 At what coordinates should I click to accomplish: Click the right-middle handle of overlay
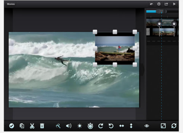pyautogui.click(x=135, y=48)
